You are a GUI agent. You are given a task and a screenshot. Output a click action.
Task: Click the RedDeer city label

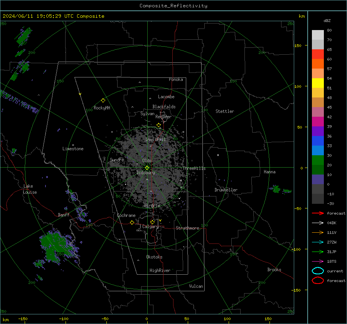[x=163, y=117]
